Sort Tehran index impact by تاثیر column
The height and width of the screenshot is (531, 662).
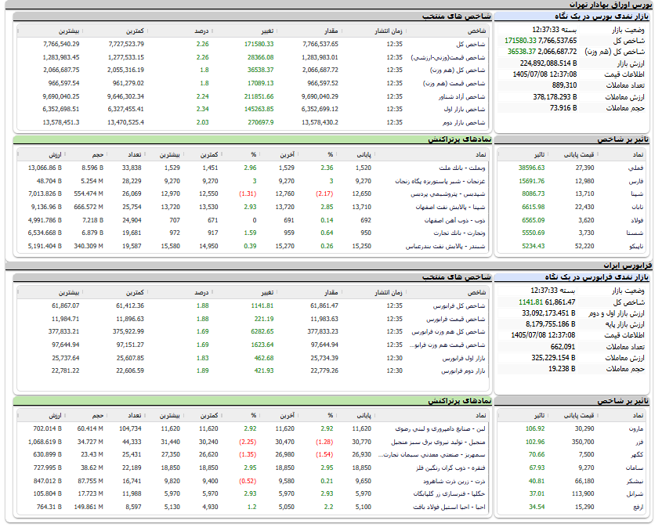pyautogui.click(x=539, y=155)
